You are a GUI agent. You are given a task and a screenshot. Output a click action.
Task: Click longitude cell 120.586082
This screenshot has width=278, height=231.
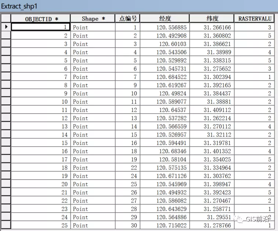(165, 201)
